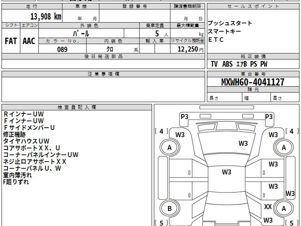Click the 高さ dimension label
This screenshot has width=301, height=226.
278,98
